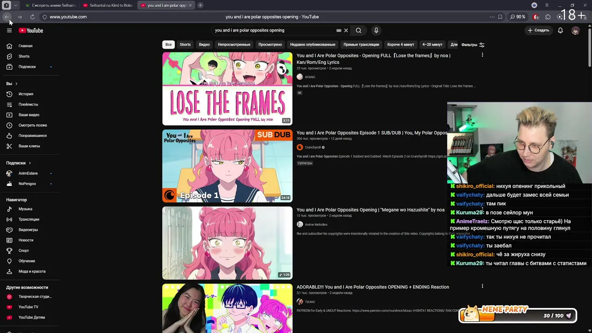The image size is (592, 333).
Task: Open notifications bell
Action: point(560,31)
